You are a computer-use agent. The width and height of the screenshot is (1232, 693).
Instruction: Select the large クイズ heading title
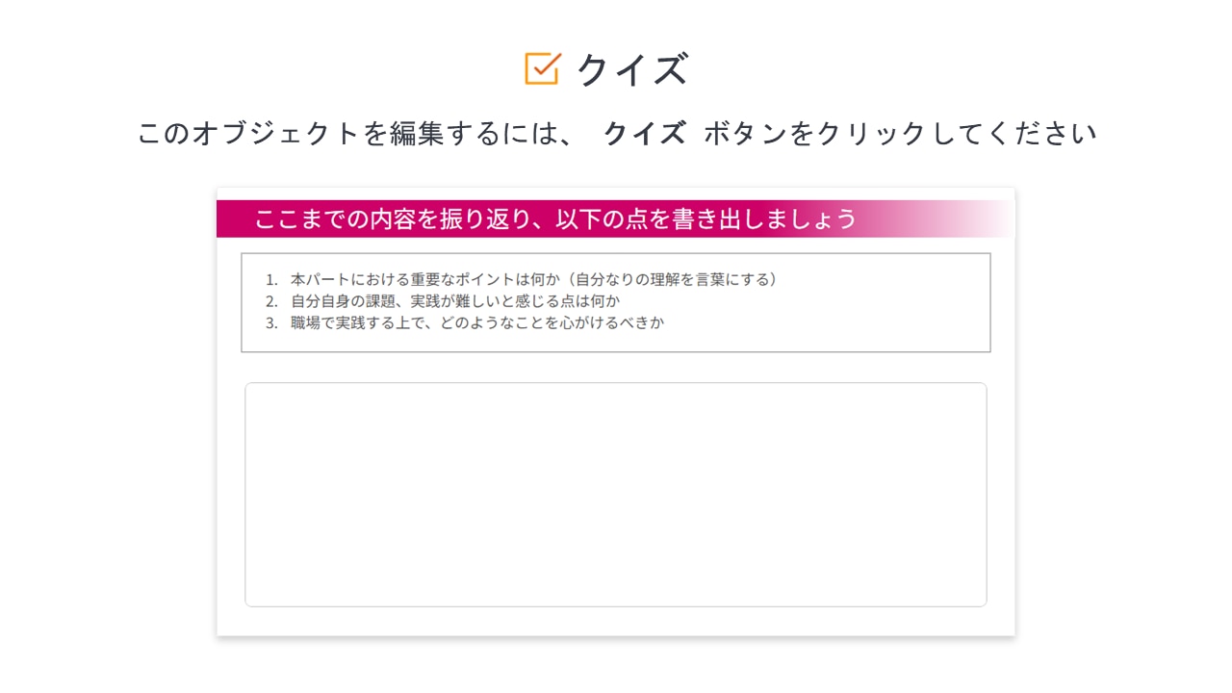(x=632, y=69)
